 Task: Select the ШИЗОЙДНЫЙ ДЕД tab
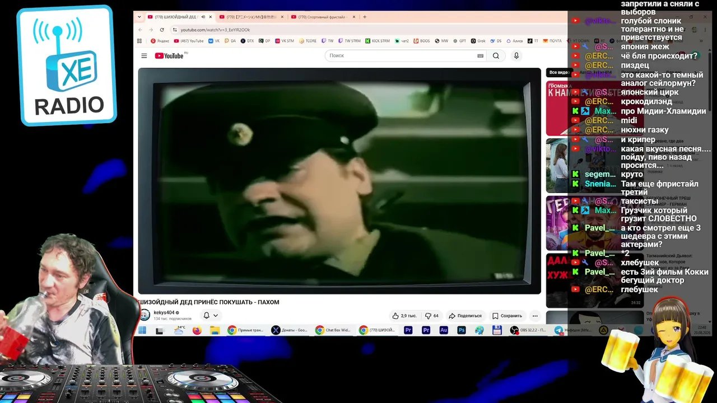point(180,17)
